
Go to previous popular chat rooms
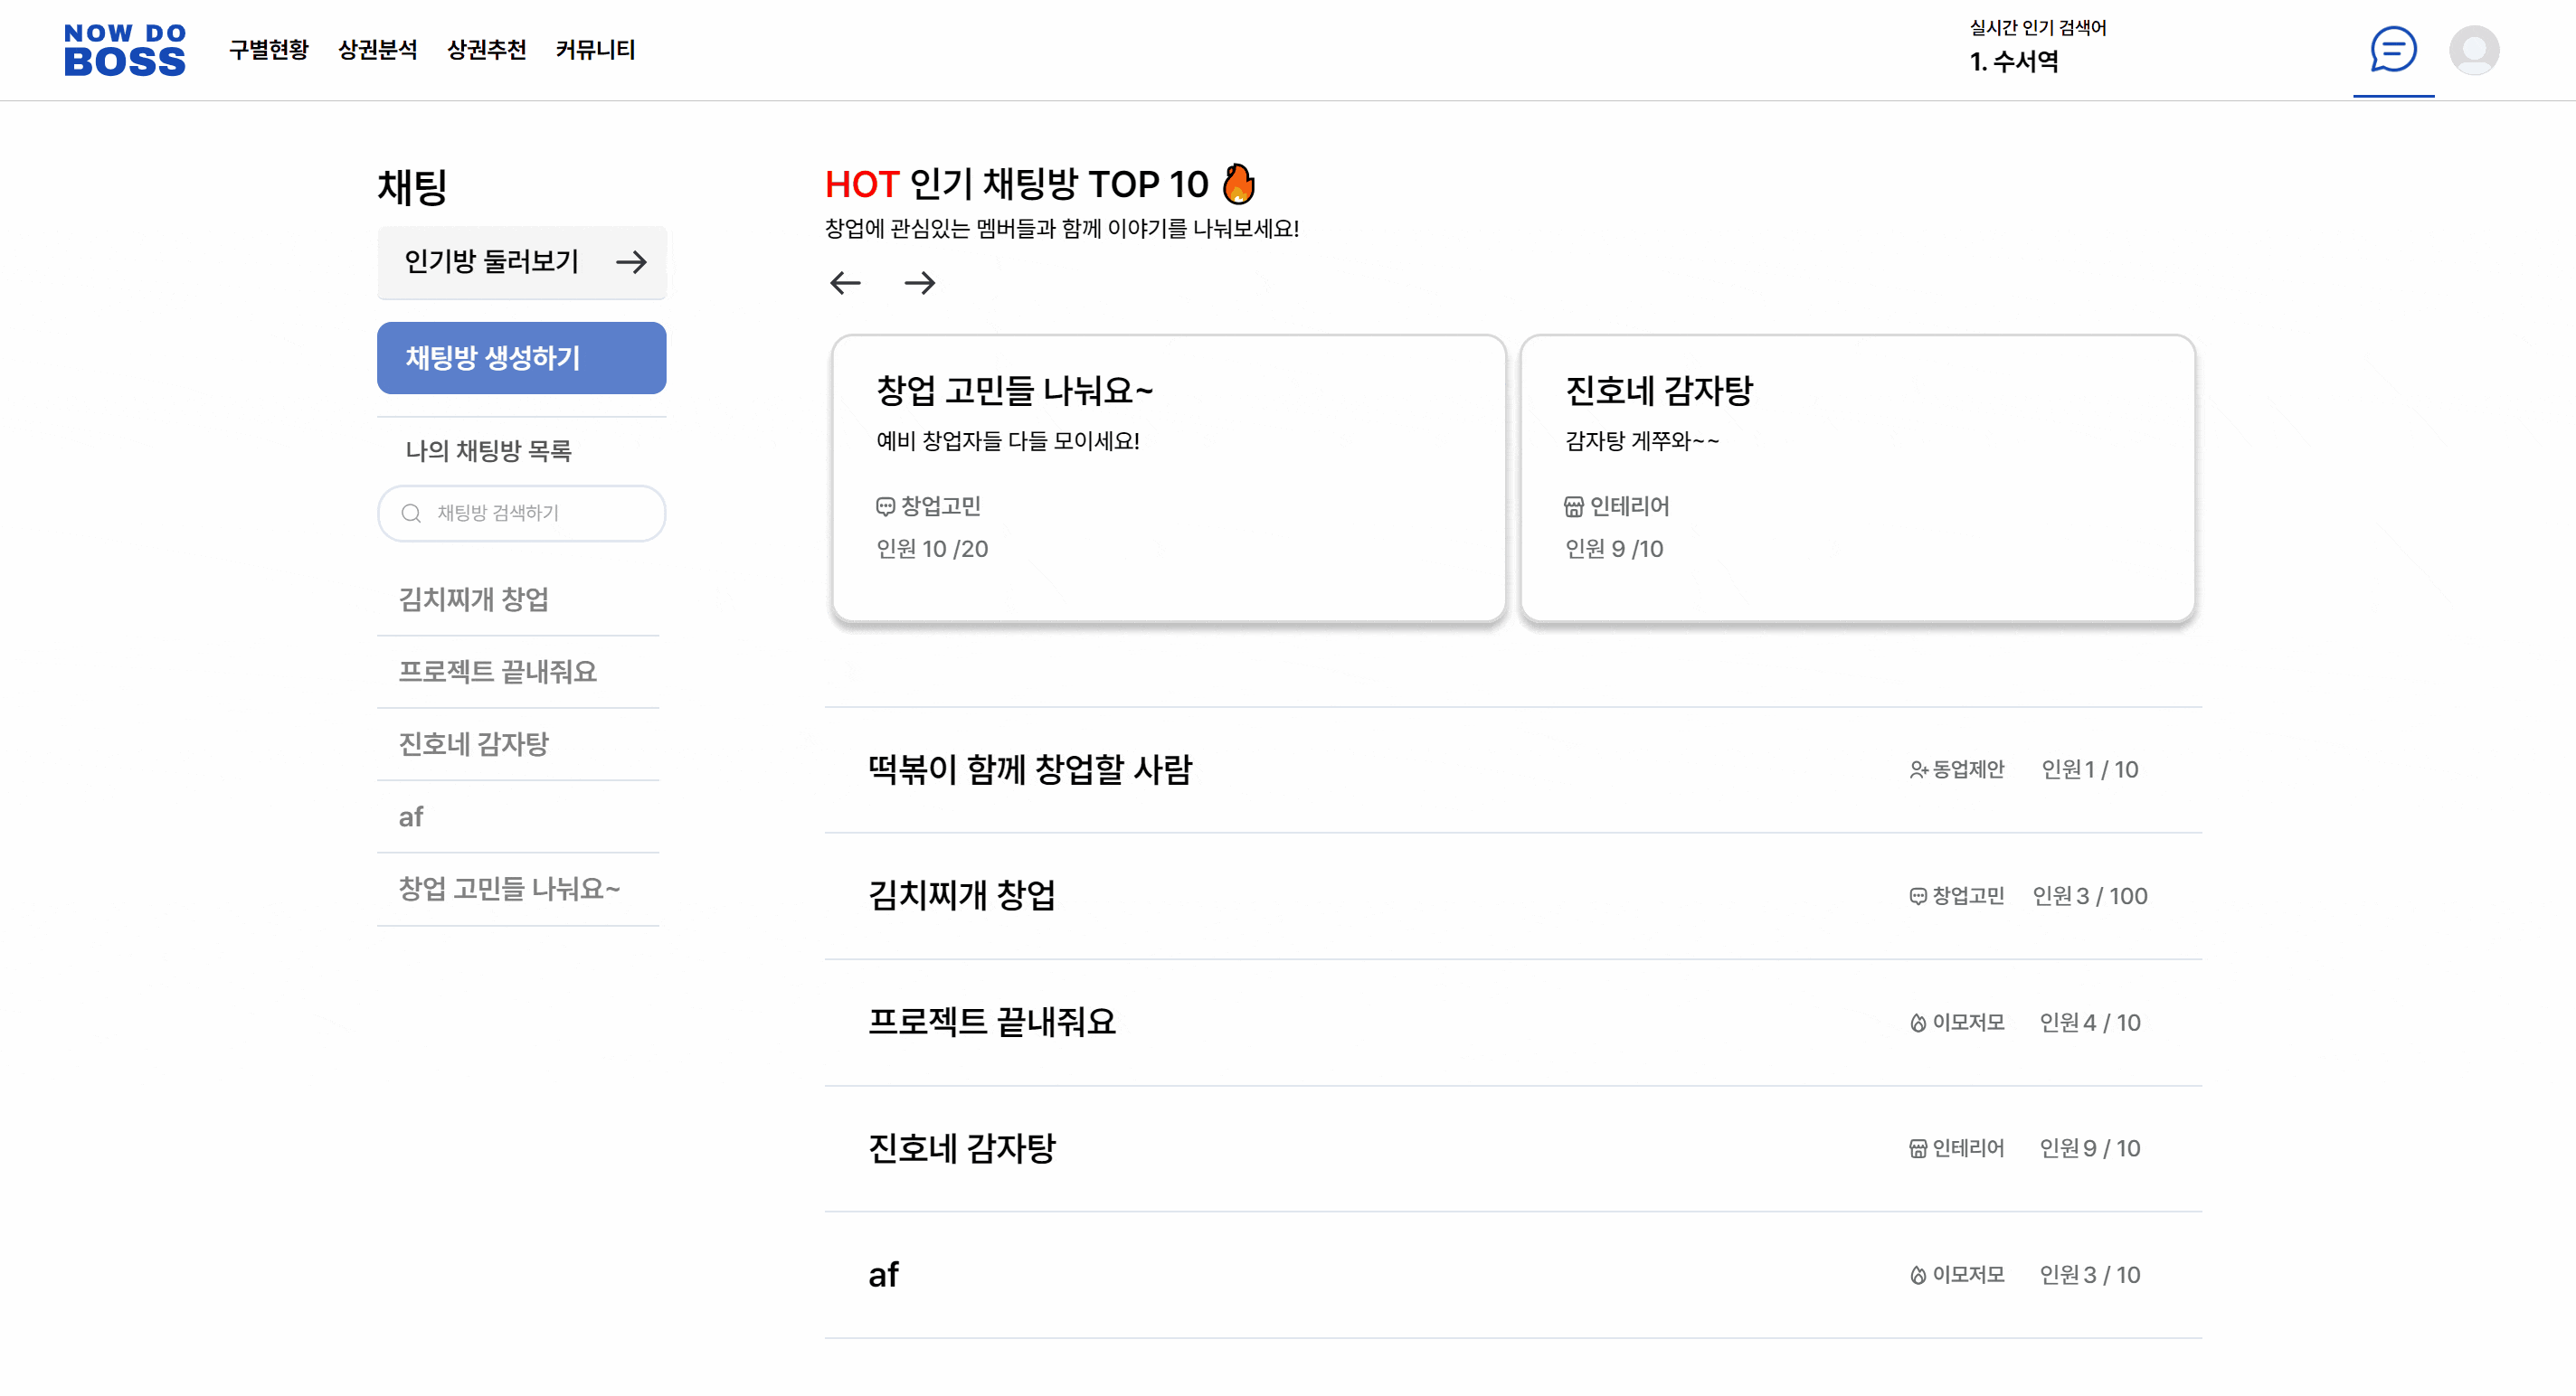(x=845, y=283)
